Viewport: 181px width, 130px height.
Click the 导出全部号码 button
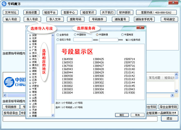(168, 107)
